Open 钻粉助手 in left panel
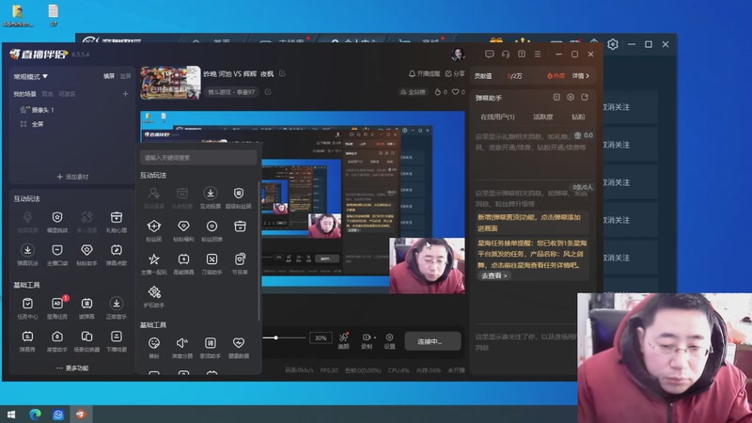Screen dimensions: 752x423 [86, 254]
